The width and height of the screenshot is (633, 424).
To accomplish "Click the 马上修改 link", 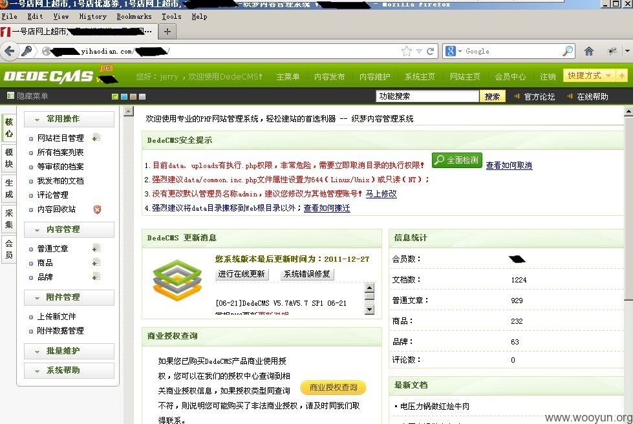I will (x=381, y=194).
